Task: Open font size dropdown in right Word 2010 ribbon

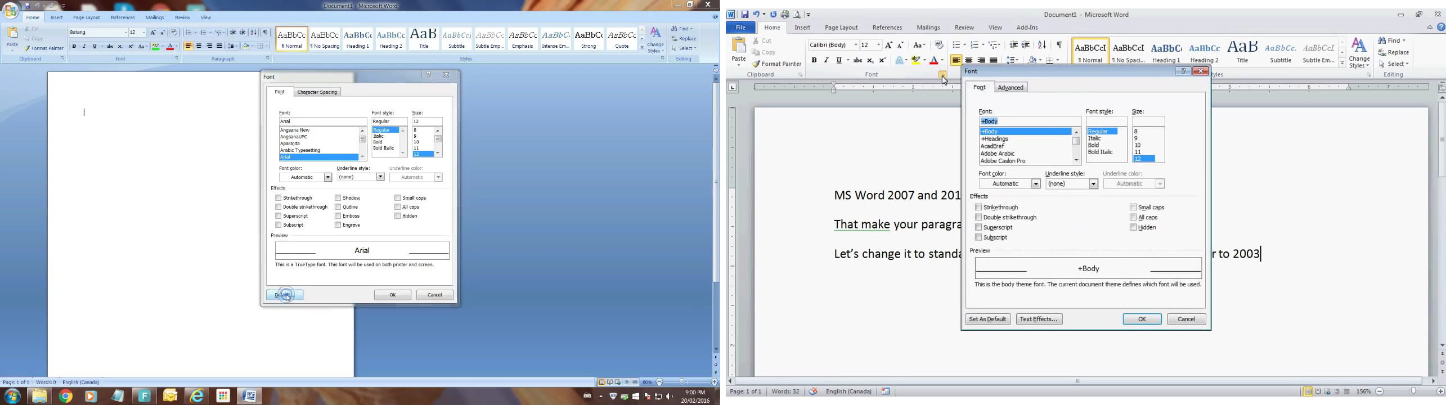Action: pyautogui.click(x=878, y=45)
